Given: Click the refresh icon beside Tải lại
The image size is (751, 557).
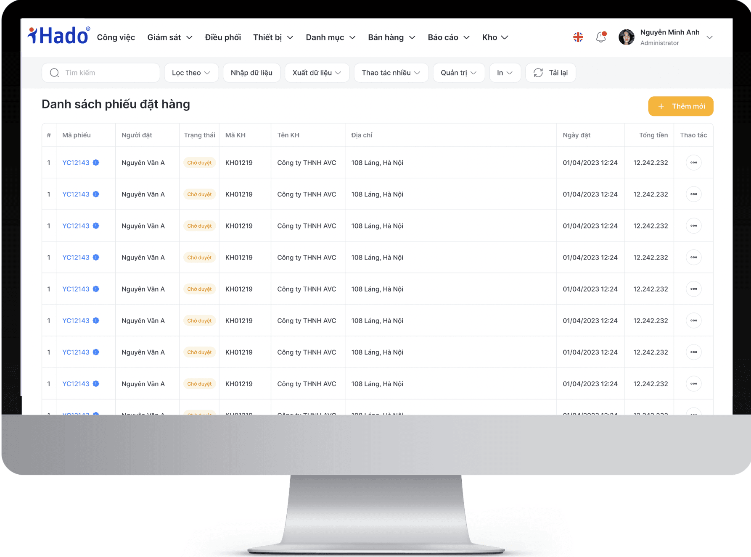Looking at the screenshot, I should click(x=538, y=73).
